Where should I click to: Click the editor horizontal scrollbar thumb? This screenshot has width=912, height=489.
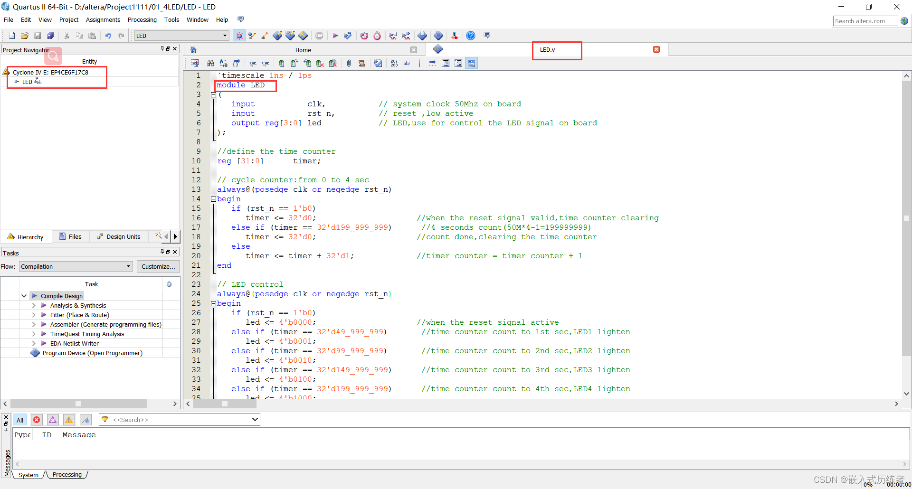225,404
